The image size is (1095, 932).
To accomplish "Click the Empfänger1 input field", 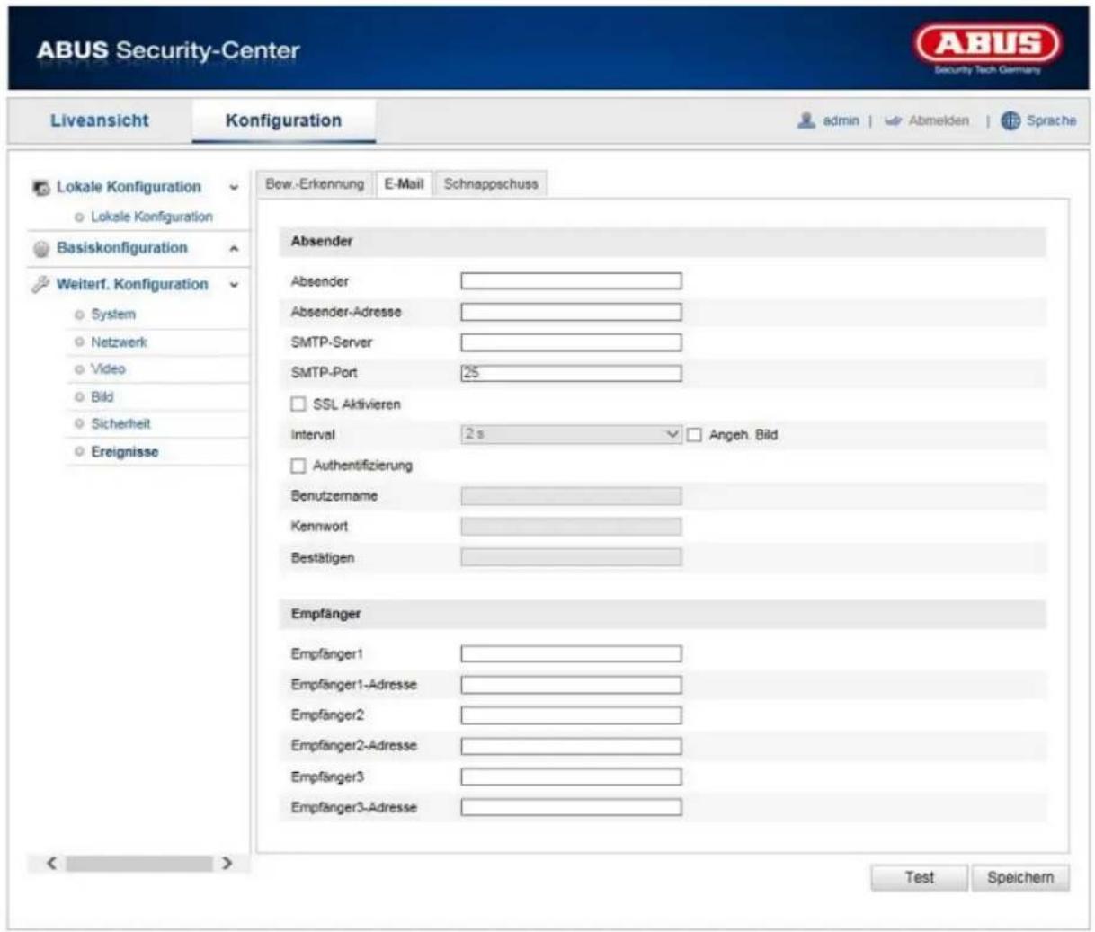I will (x=571, y=654).
